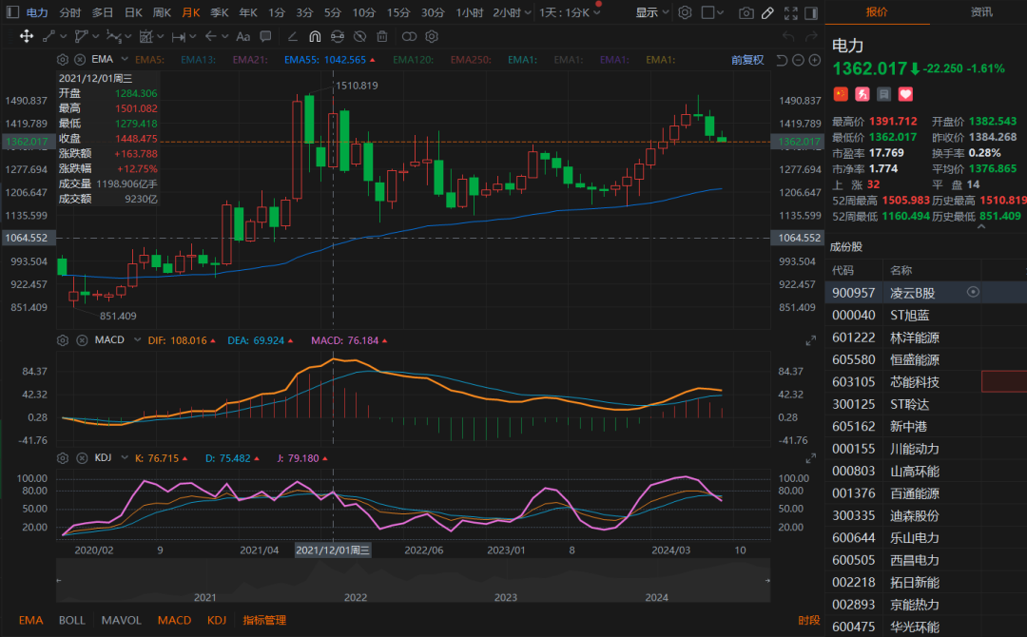Click the pink heart favorite icon
1027x637 pixels.
tap(905, 94)
